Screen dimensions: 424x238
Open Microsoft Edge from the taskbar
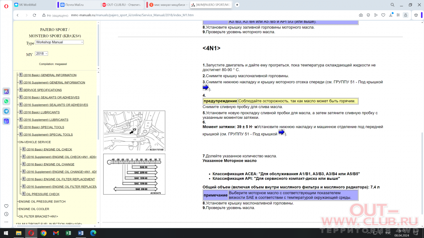pos(93,233)
